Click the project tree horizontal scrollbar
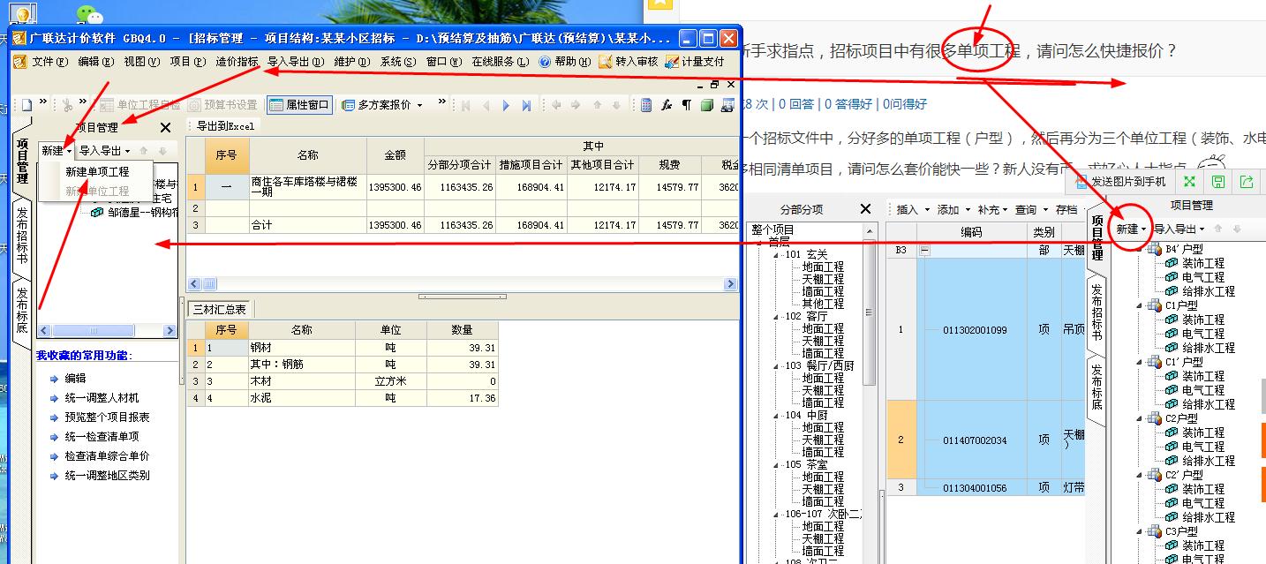1266x564 pixels. point(107,331)
